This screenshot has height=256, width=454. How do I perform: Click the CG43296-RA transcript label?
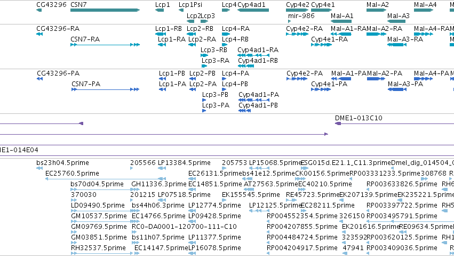click(58, 28)
